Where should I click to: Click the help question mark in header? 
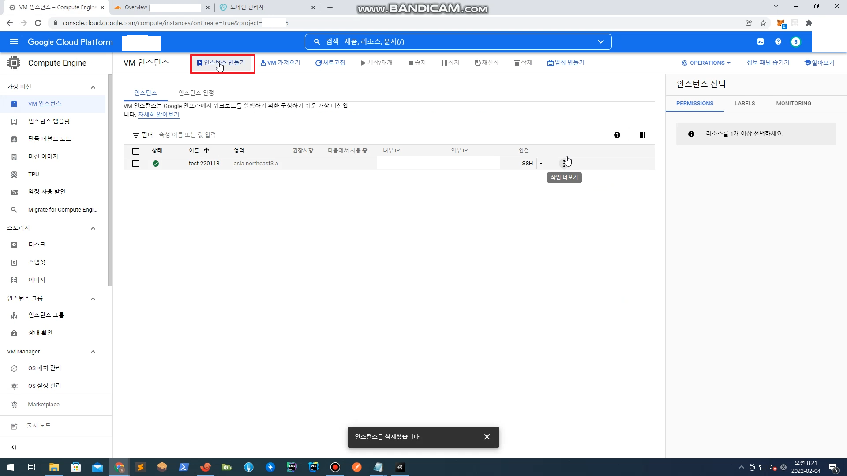tap(778, 41)
